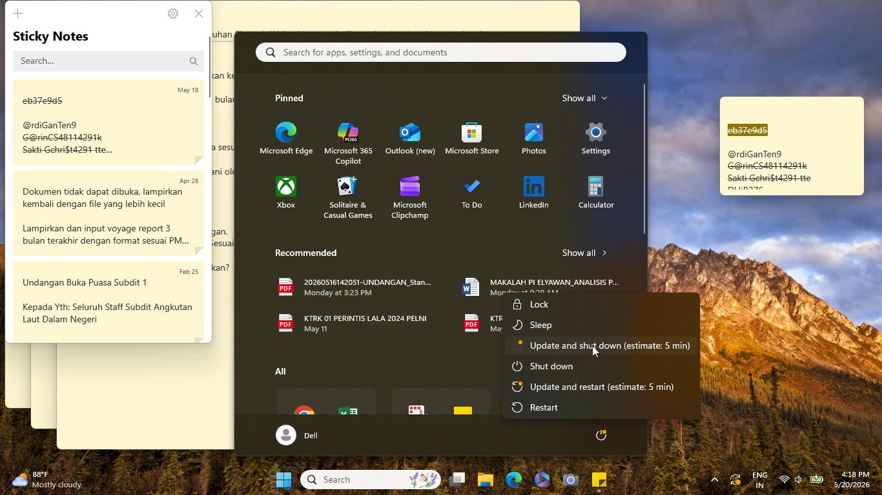Open the Dell user account button
Image resolution: width=882 pixels, height=495 pixels.
pyautogui.click(x=298, y=435)
